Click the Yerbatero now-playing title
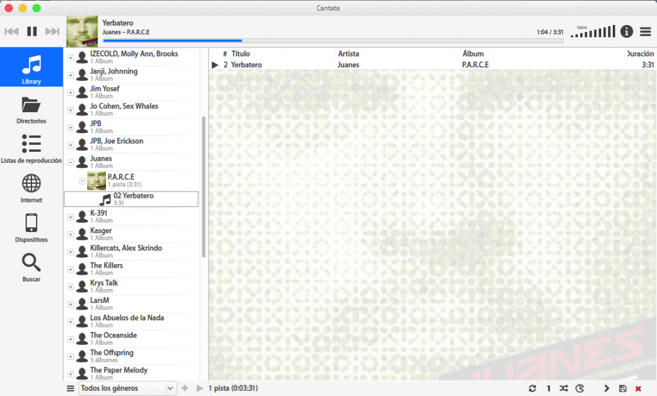The height and width of the screenshot is (396, 657). point(118,23)
